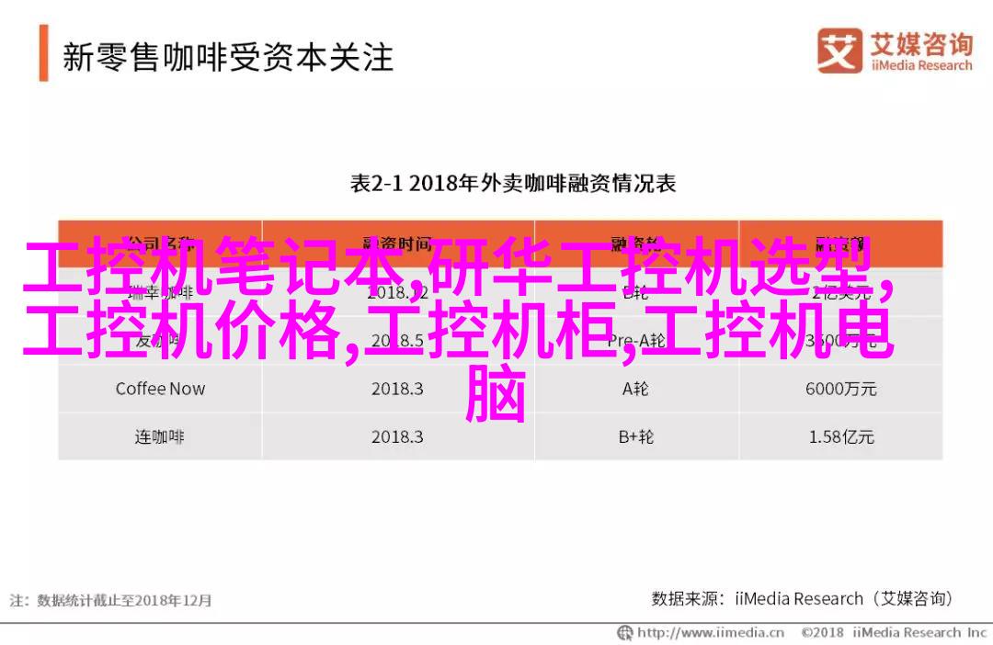Select the 连咖啡 company cell
Screen dimensions: 993x645
click(x=160, y=436)
